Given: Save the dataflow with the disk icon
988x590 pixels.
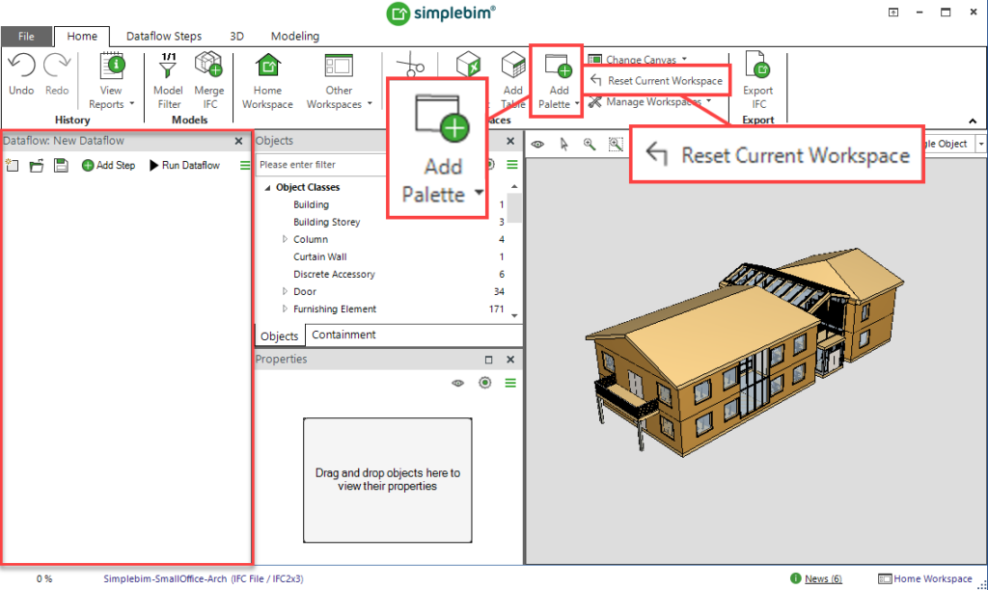Looking at the screenshot, I should [61, 166].
